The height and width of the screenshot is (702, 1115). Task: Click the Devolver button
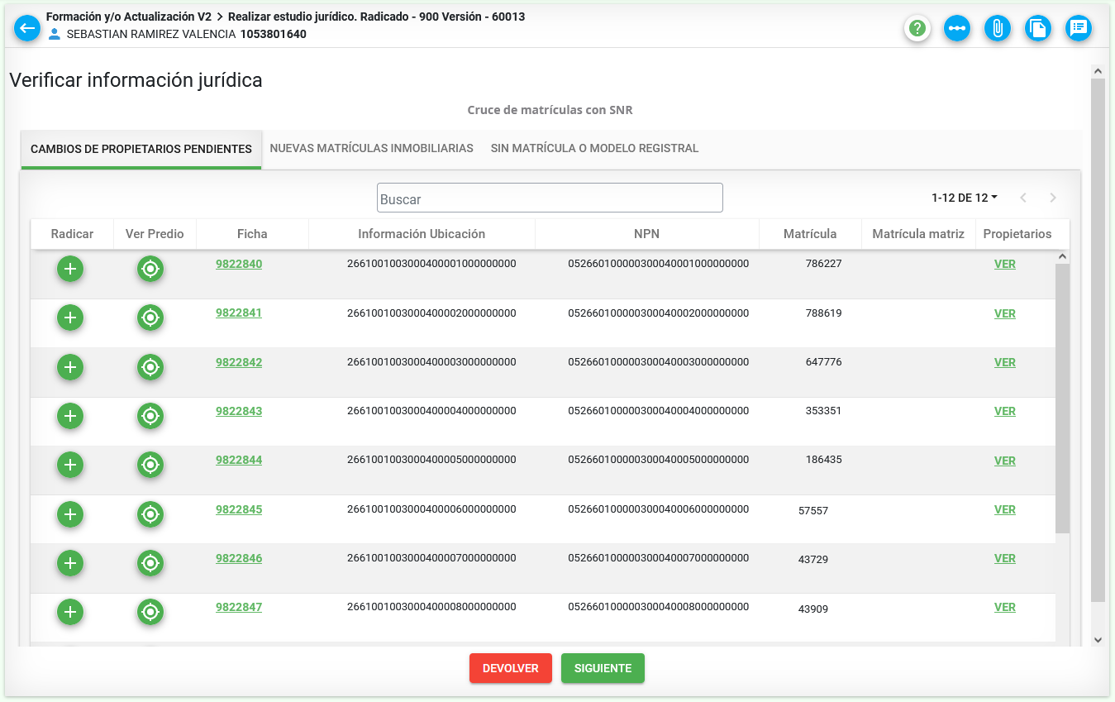click(x=511, y=668)
